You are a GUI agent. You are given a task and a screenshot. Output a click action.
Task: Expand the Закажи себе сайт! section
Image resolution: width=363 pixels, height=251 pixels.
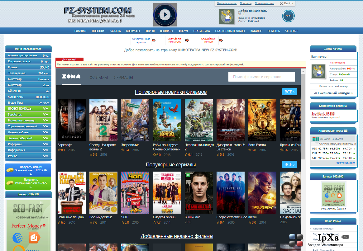pos(28,138)
